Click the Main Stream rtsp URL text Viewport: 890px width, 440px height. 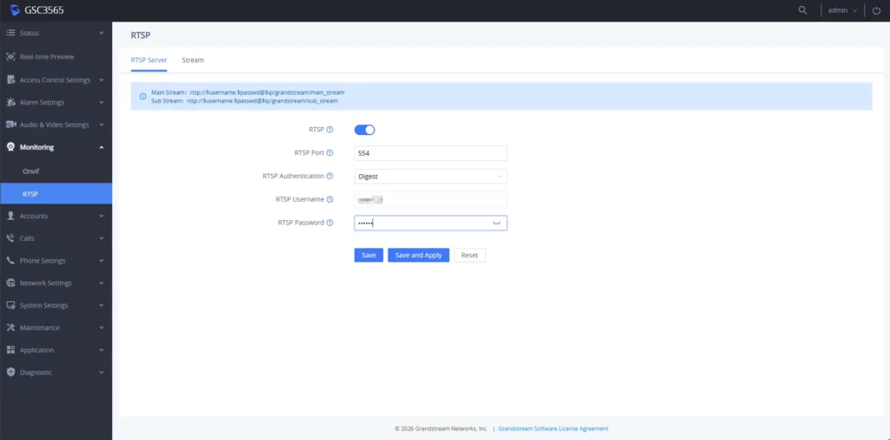[x=268, y=92]
